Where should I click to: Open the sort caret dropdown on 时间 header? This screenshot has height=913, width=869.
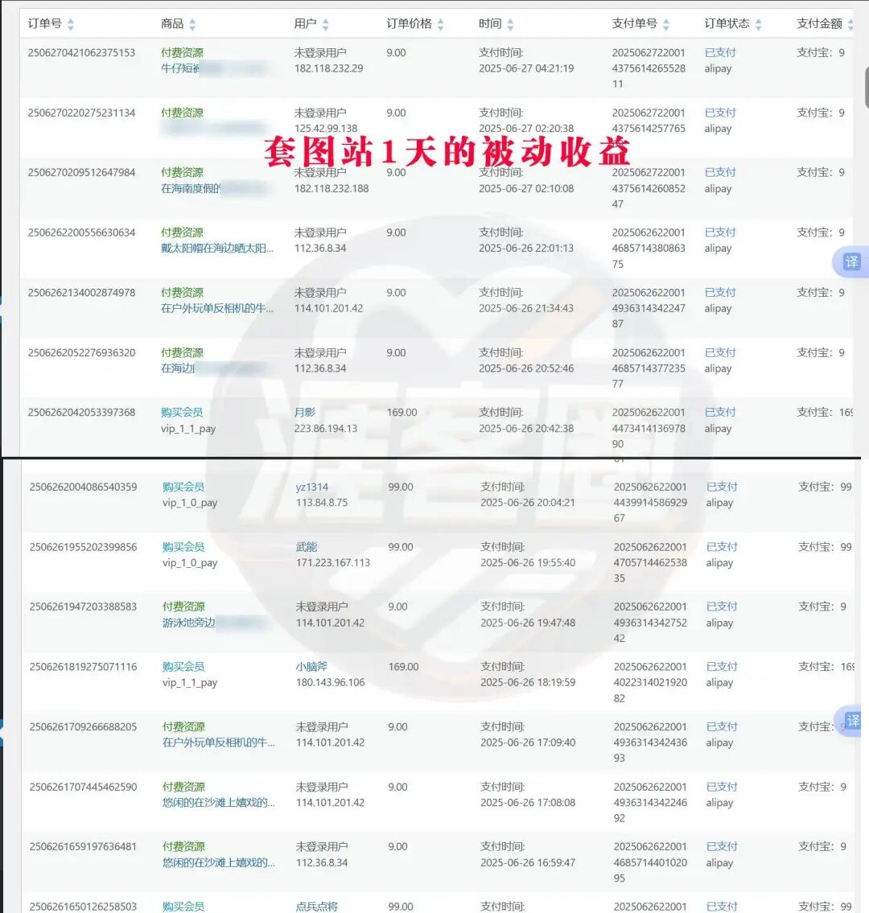509,23
